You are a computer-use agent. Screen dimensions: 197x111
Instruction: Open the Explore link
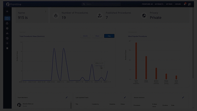click(178, 4)
